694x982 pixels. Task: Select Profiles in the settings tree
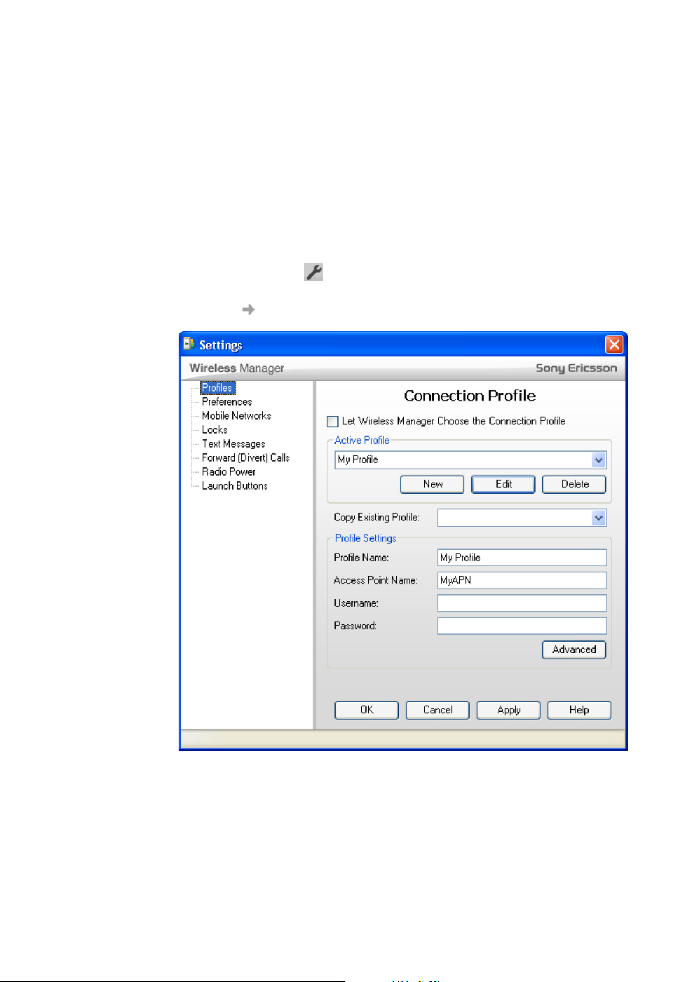(217, 388)
